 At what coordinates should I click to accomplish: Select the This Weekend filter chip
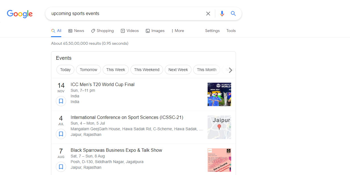147,70
